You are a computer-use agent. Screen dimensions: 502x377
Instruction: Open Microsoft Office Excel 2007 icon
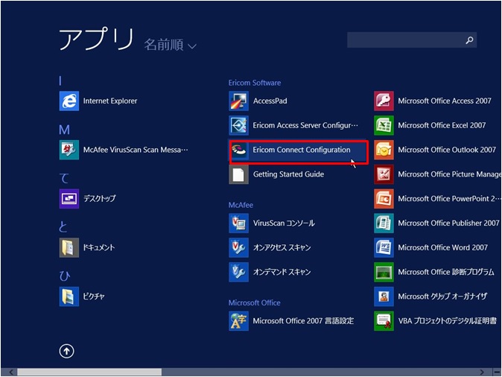coord(384,125)
